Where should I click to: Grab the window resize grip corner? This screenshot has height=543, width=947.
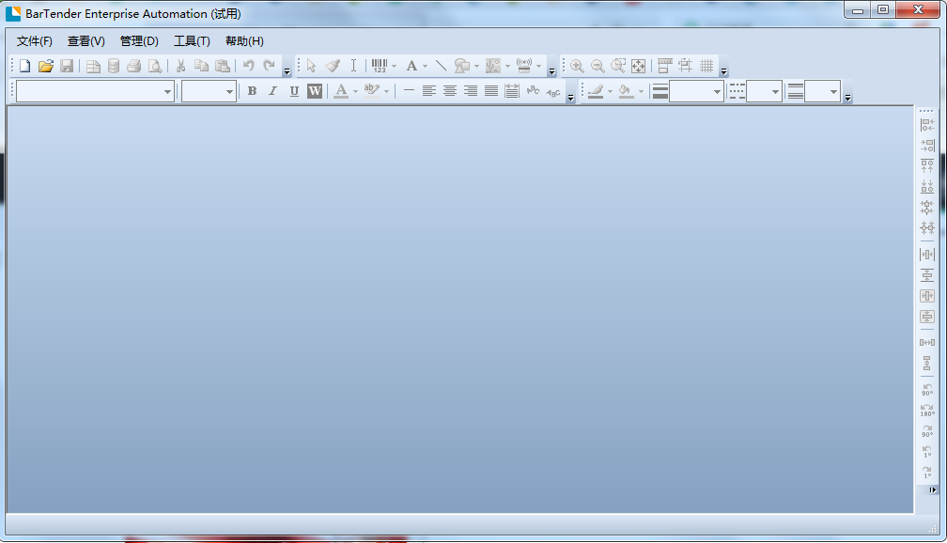[x=933, y=529]
